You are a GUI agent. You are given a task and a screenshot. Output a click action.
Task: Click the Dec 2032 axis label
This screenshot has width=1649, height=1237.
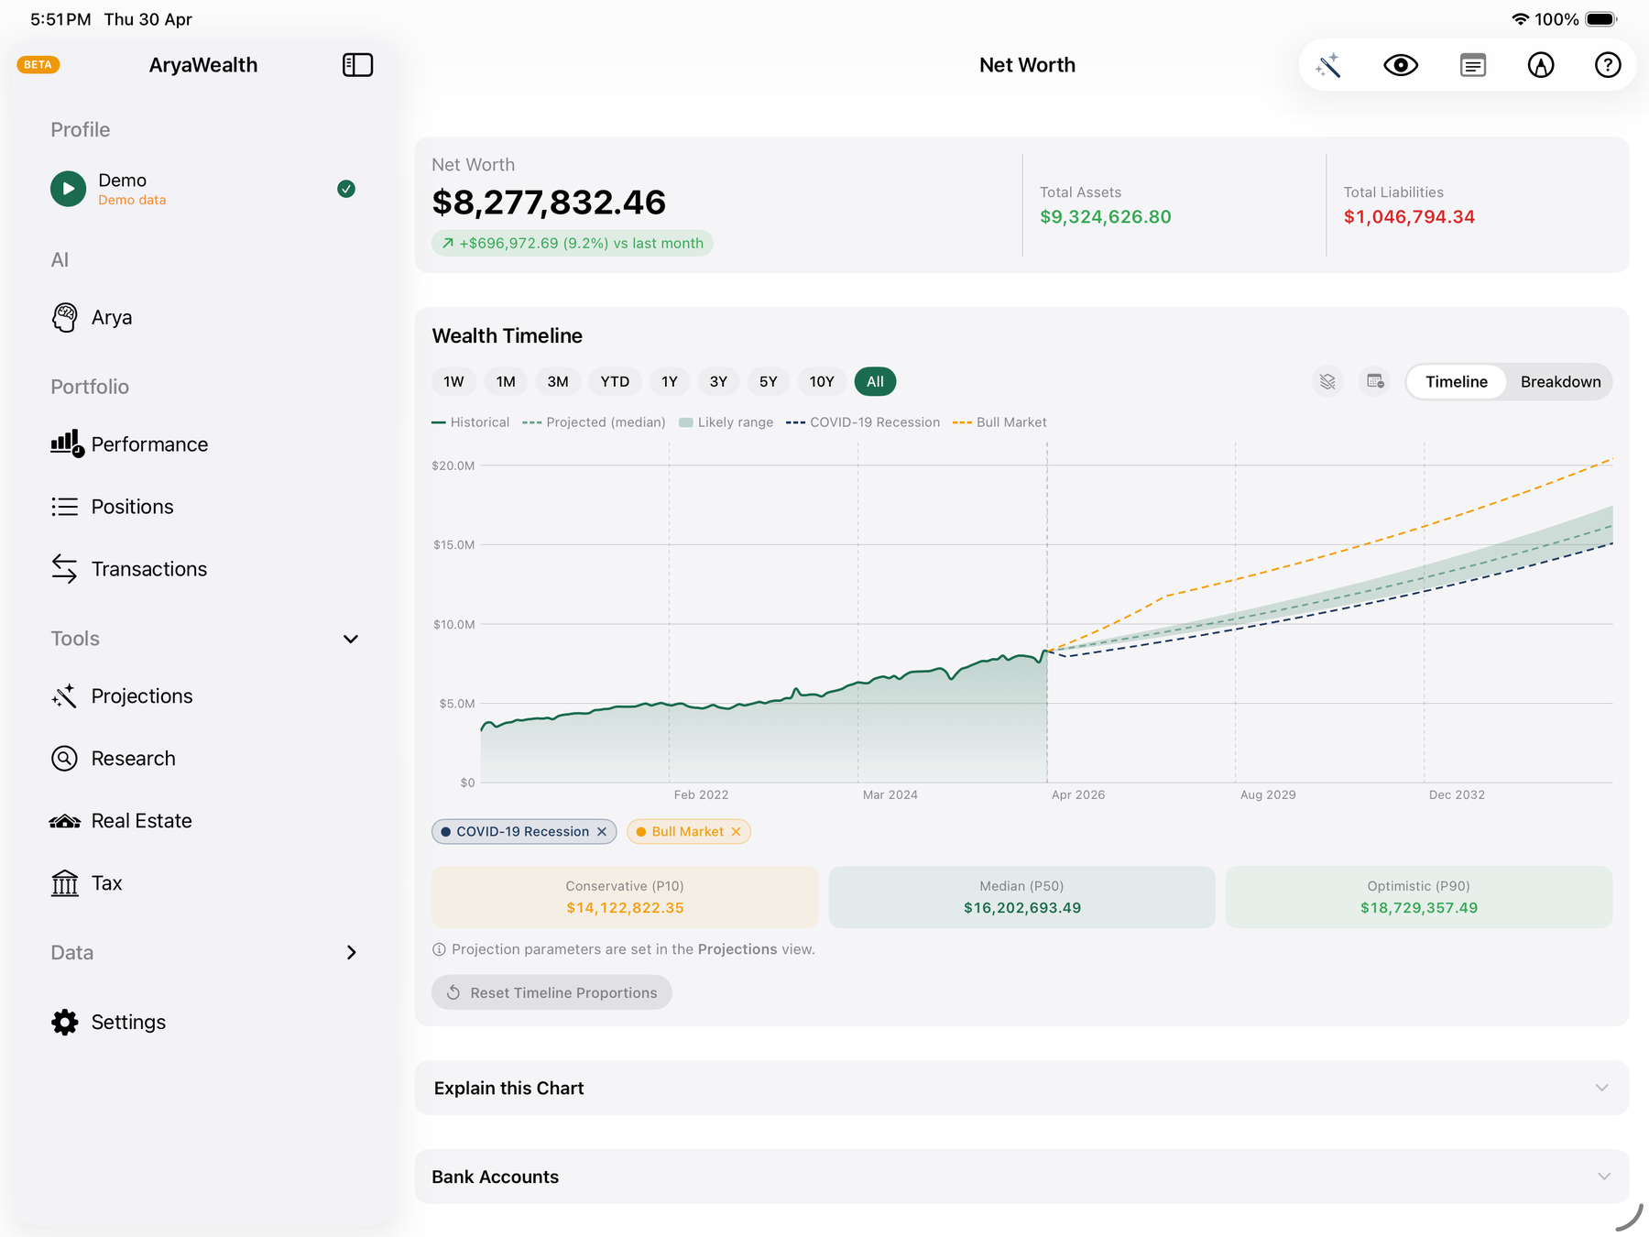pos(1457,795)
